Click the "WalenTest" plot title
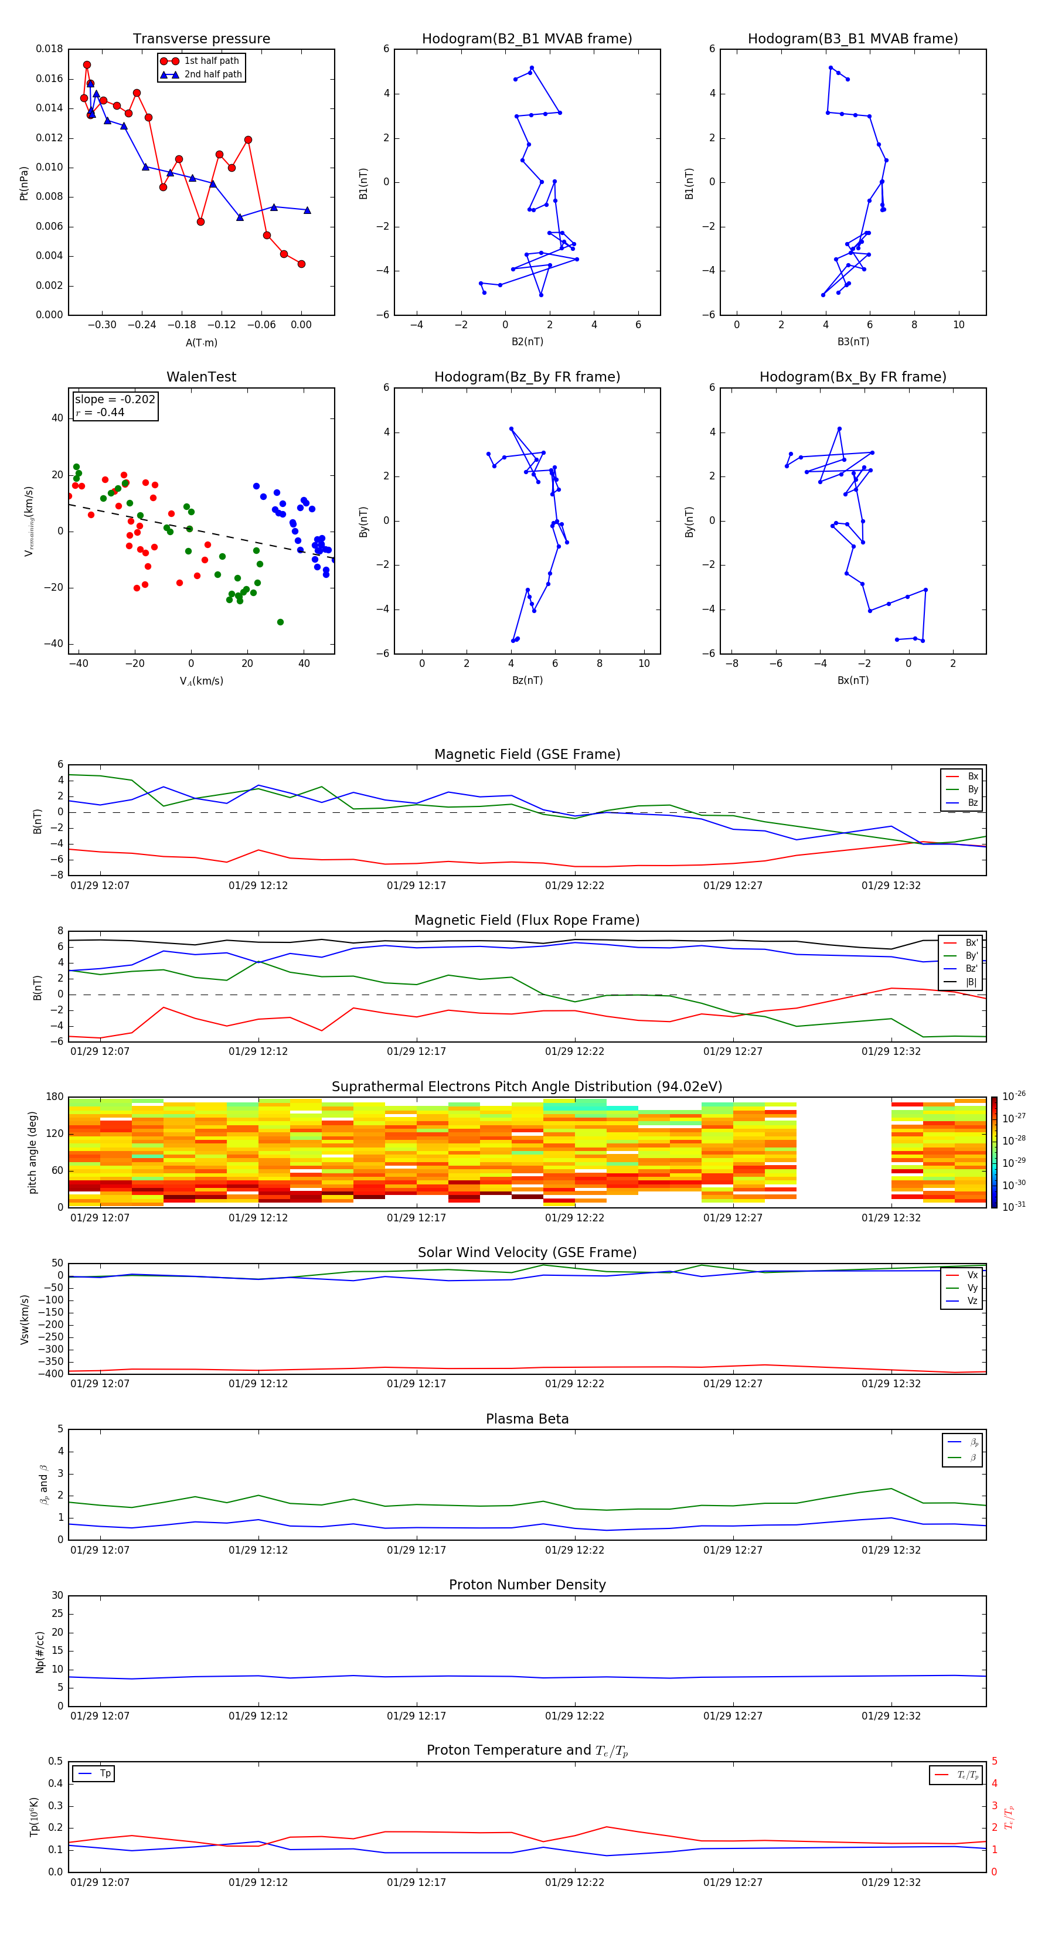The image size is (1055, 1934). click(x=201, y=377)
